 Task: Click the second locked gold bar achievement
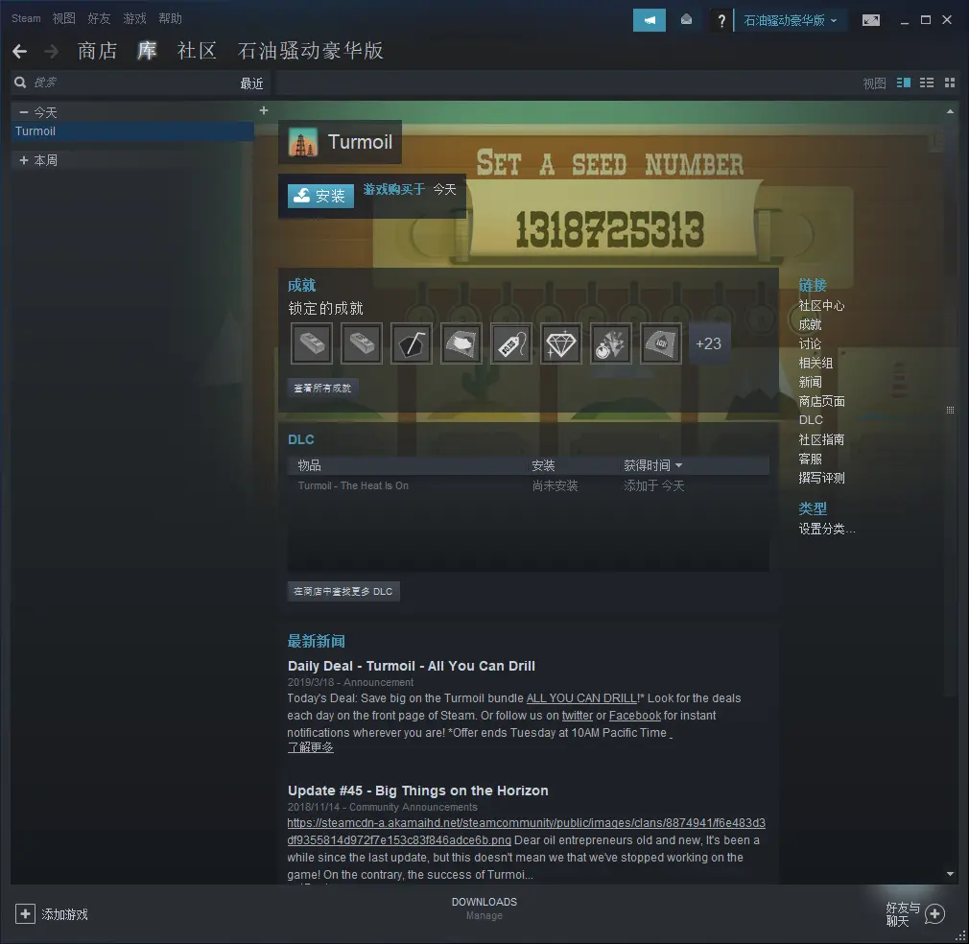click(362, 343)
